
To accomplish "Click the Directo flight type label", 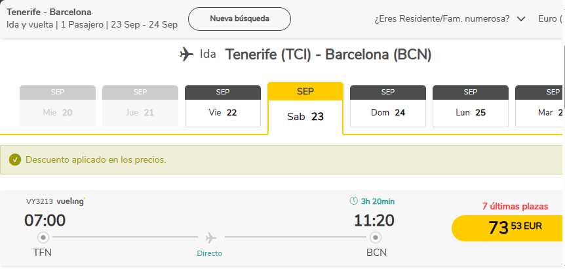I will click(209, 253).
